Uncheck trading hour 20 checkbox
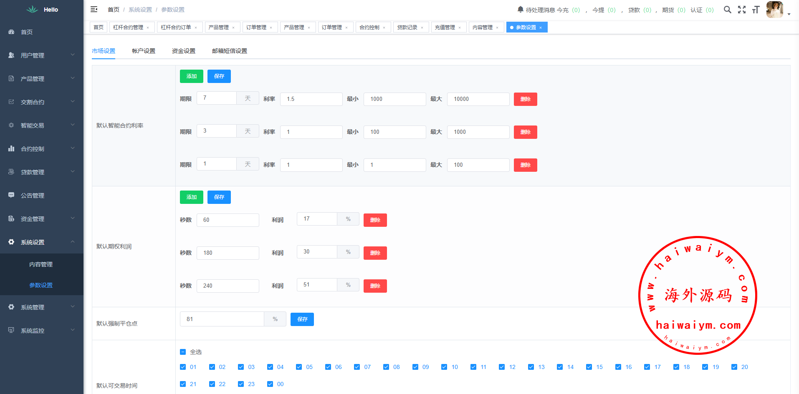This screenshot has height=394, width=799. click(734, 367)
